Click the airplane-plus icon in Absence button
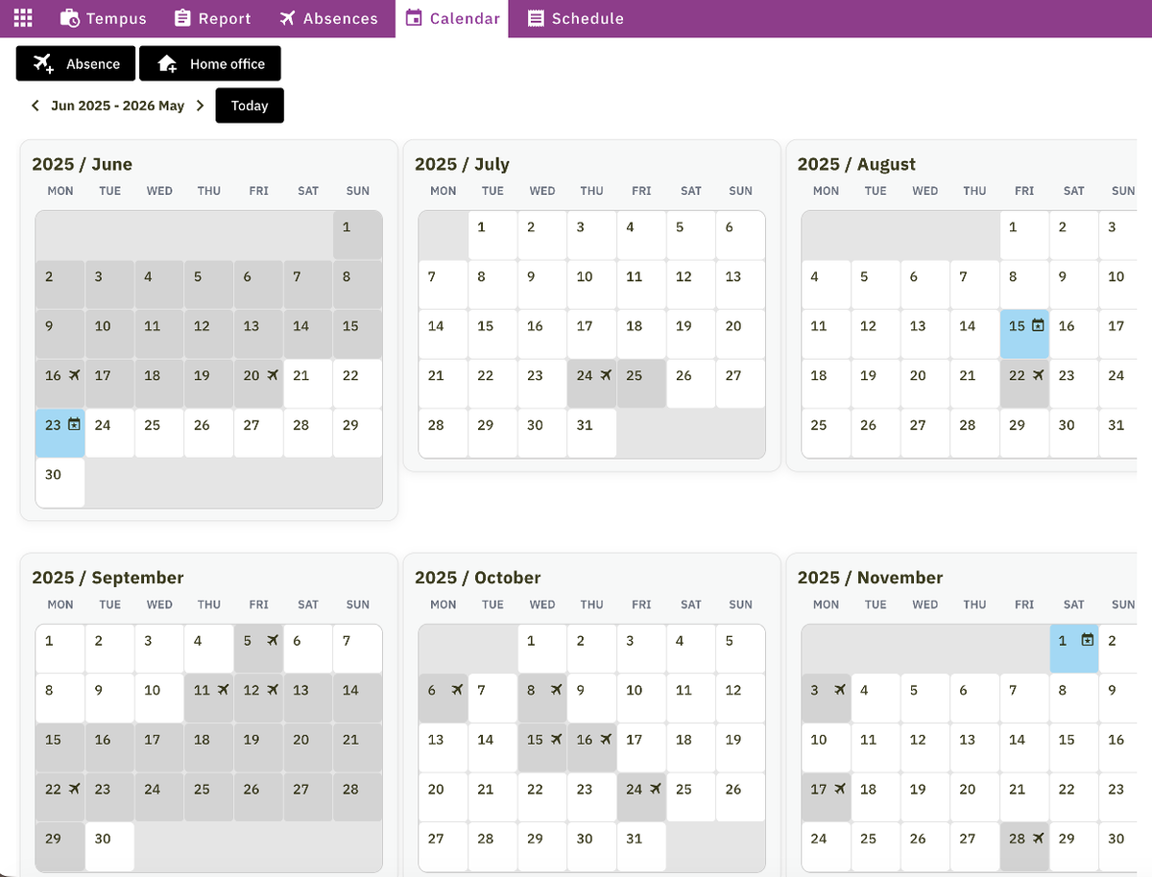Screen dimensions: 1152x877 point(43,63)
